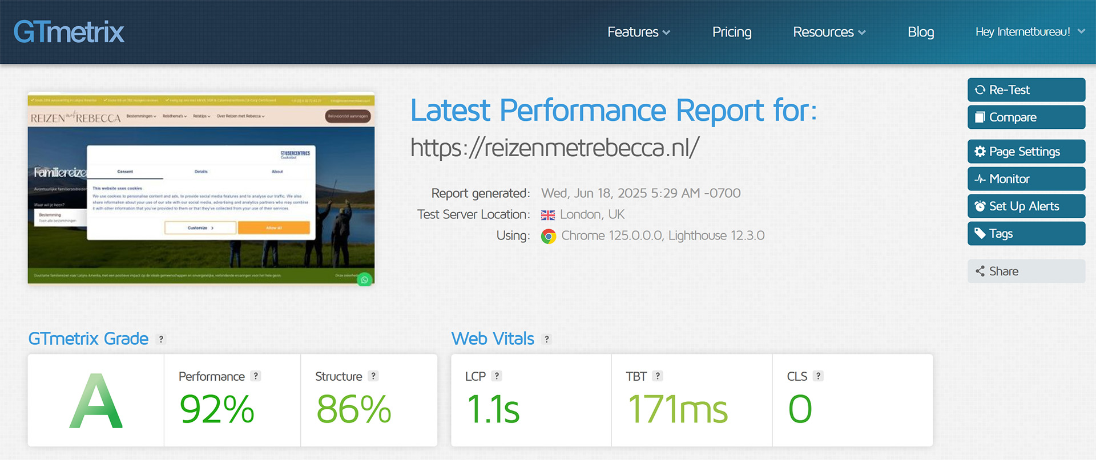Click the TBT help question mark
The width and height of the screenshot is (1096, 460).
(658, 376)
